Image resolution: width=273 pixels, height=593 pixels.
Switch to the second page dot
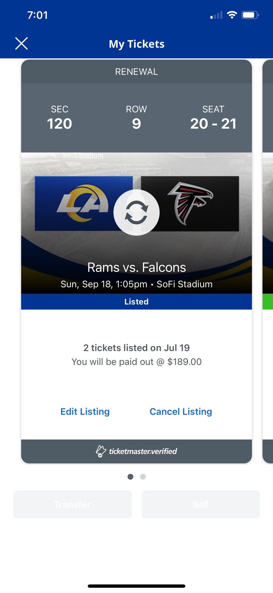(x=143, y=477)
